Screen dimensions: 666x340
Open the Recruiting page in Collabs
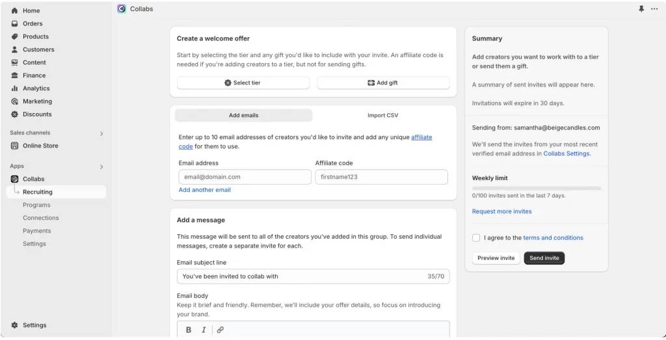tap(56, 192)
